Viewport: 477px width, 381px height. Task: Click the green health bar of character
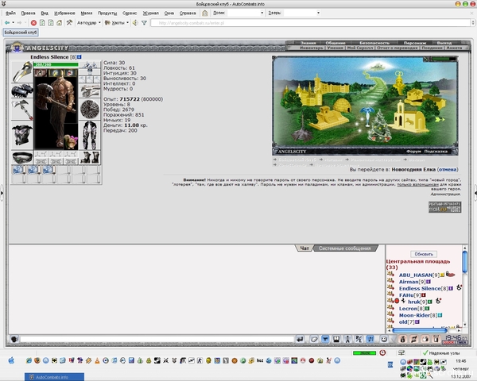point(56,64)
